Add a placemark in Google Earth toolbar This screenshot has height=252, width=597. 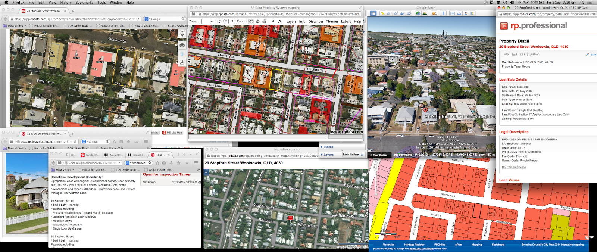[x=382, y=13]
